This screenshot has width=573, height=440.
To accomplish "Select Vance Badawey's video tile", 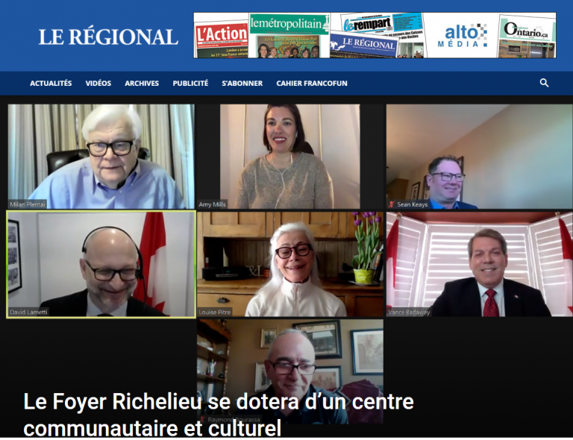I will (480, 264).
